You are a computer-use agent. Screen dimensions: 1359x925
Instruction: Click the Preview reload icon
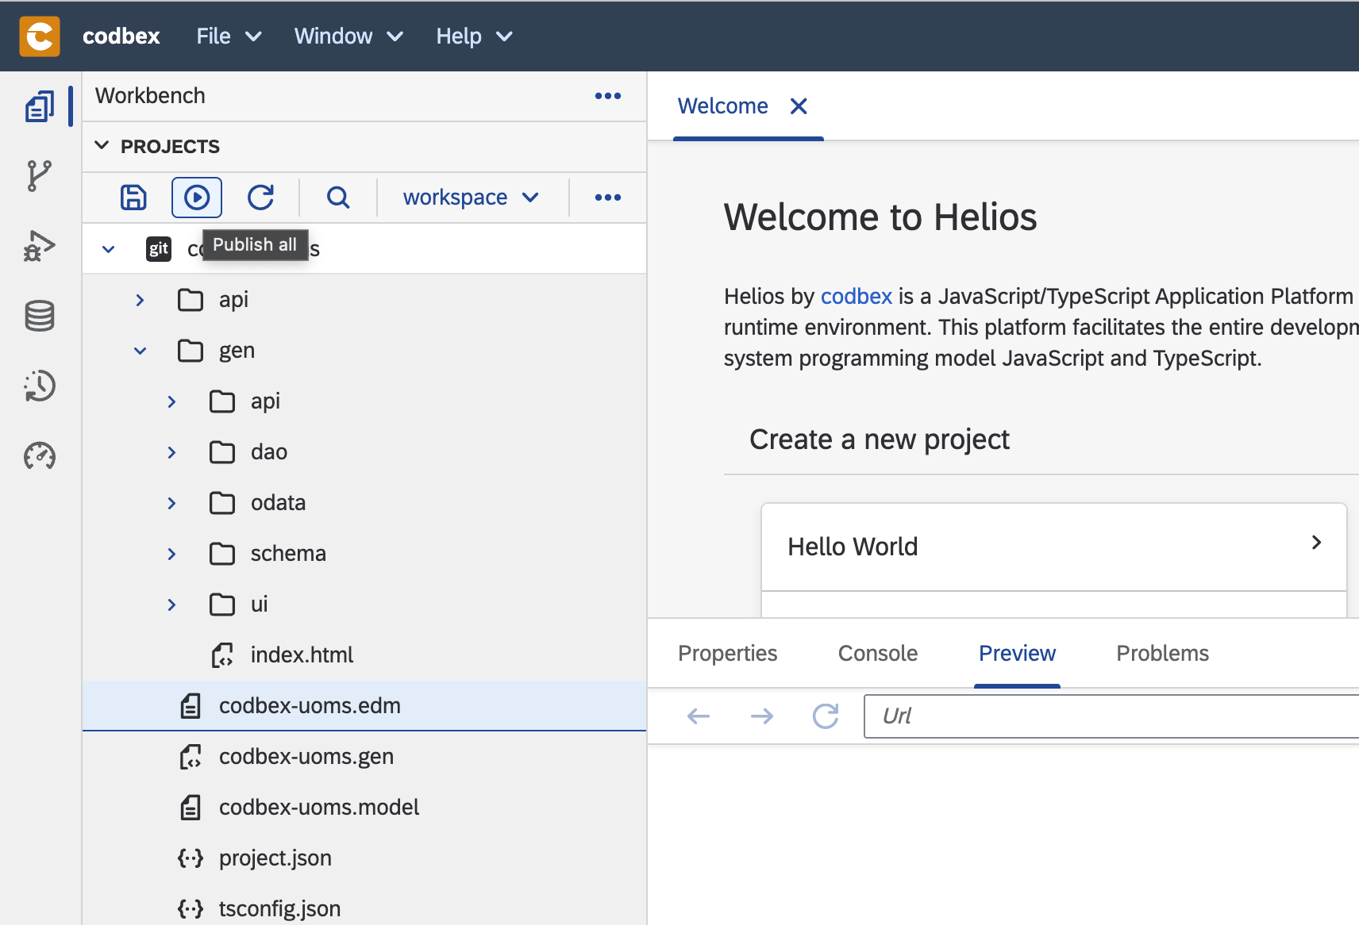(826, 716)
